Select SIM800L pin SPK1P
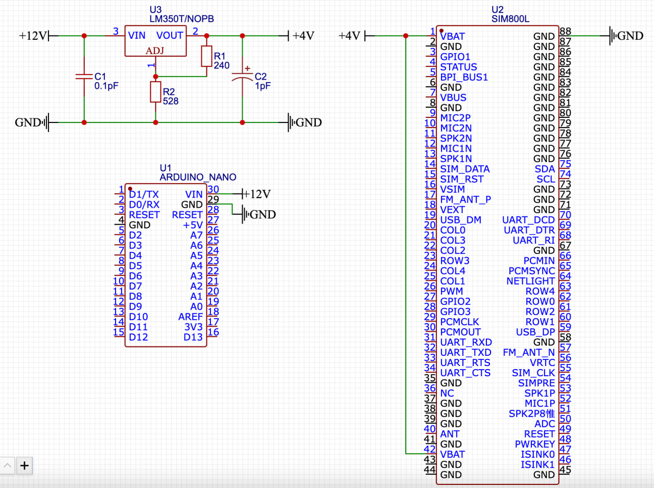654x488 pixels. click(x=540, y=394)
